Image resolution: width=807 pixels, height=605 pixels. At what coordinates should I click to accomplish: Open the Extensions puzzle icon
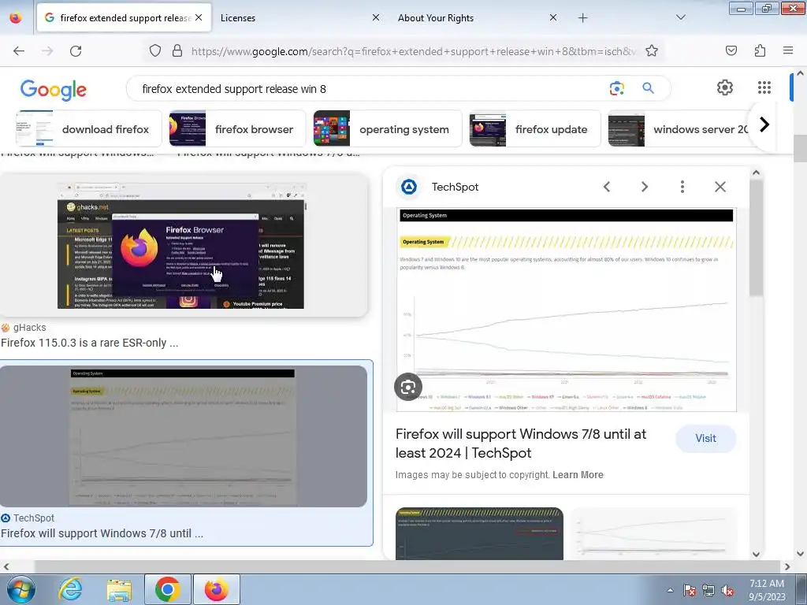[x=760, y=50]
